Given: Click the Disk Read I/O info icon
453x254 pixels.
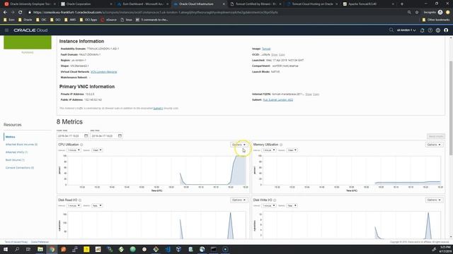Looking at the screenshot, I should [80, 200].
